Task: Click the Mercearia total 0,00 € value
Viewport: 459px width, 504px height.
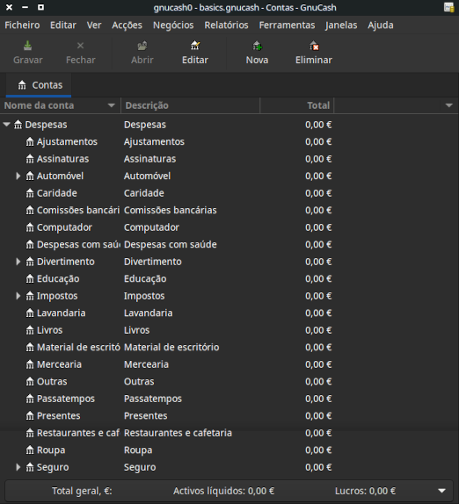Action: [x=318, y=364]
